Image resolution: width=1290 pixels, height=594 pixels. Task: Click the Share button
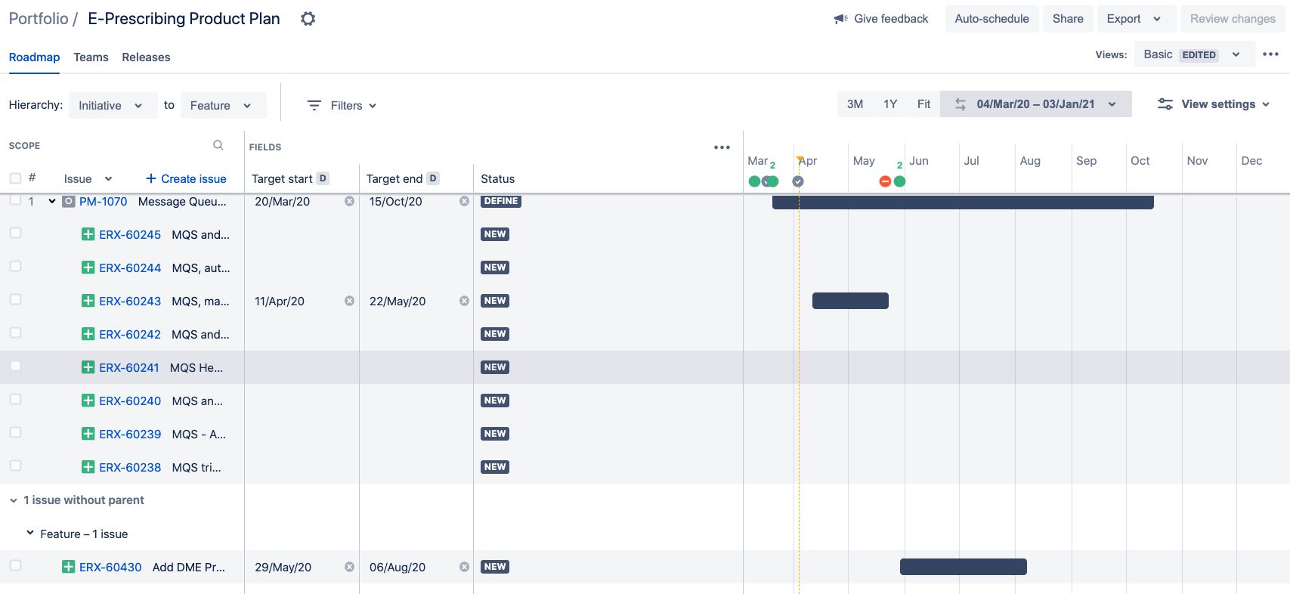click(1068, 19)
